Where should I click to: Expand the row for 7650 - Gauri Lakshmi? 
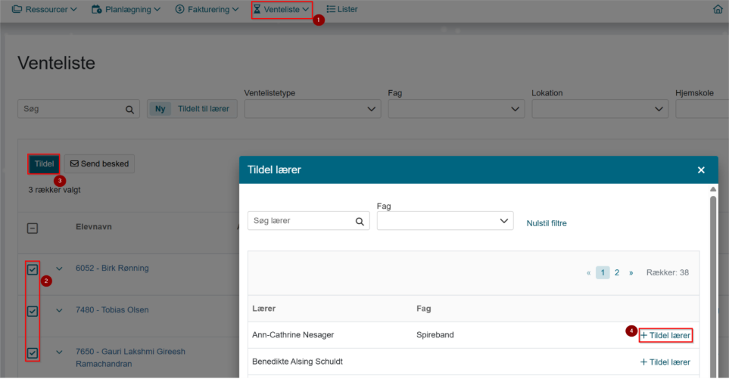click(x=59, y=352)
